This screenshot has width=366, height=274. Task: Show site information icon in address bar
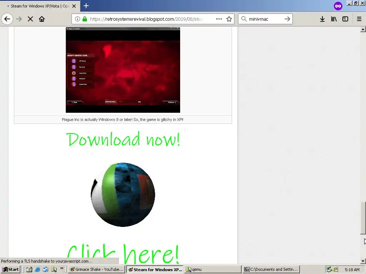[78, 19]
